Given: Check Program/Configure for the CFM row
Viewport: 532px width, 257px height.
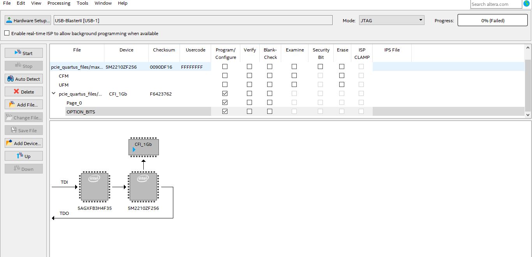Looking at the screenshot, I should (x=225, y=76).
